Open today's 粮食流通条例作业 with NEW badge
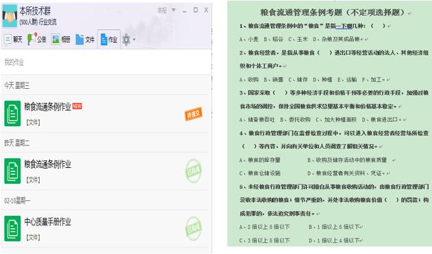 coord(48,107)
